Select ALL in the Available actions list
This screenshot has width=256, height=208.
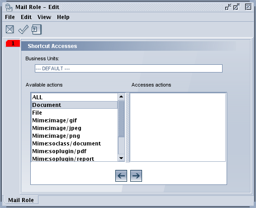click(x=75, y=97)
